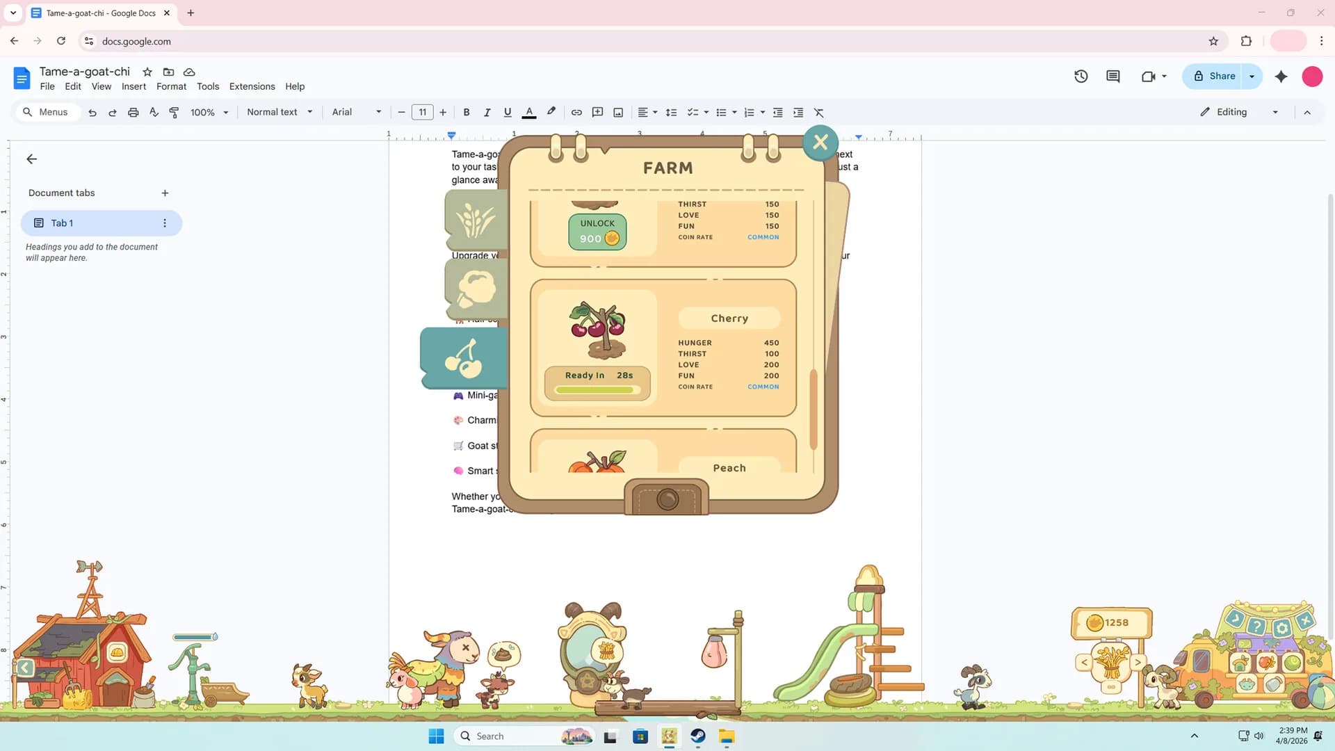Open the numbered list options dropdown arrow
1335x751 pixels.
pos(763,112)
